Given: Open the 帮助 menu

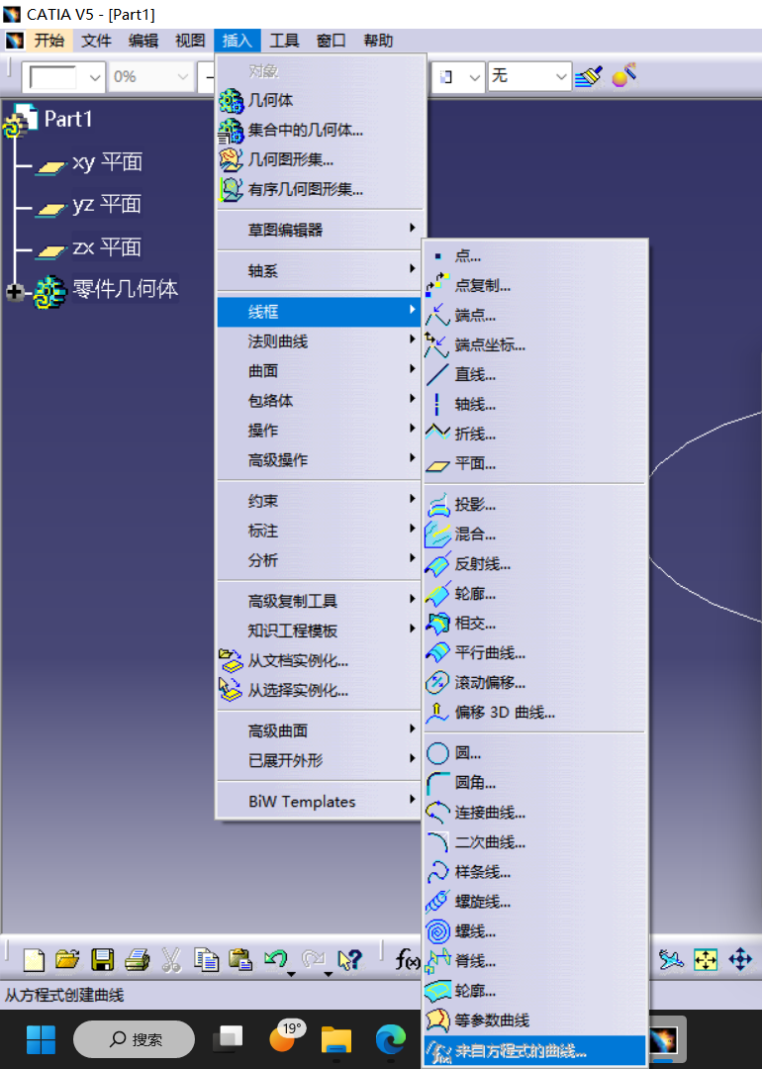Looking at the screenshot, I should coord(378,41).
